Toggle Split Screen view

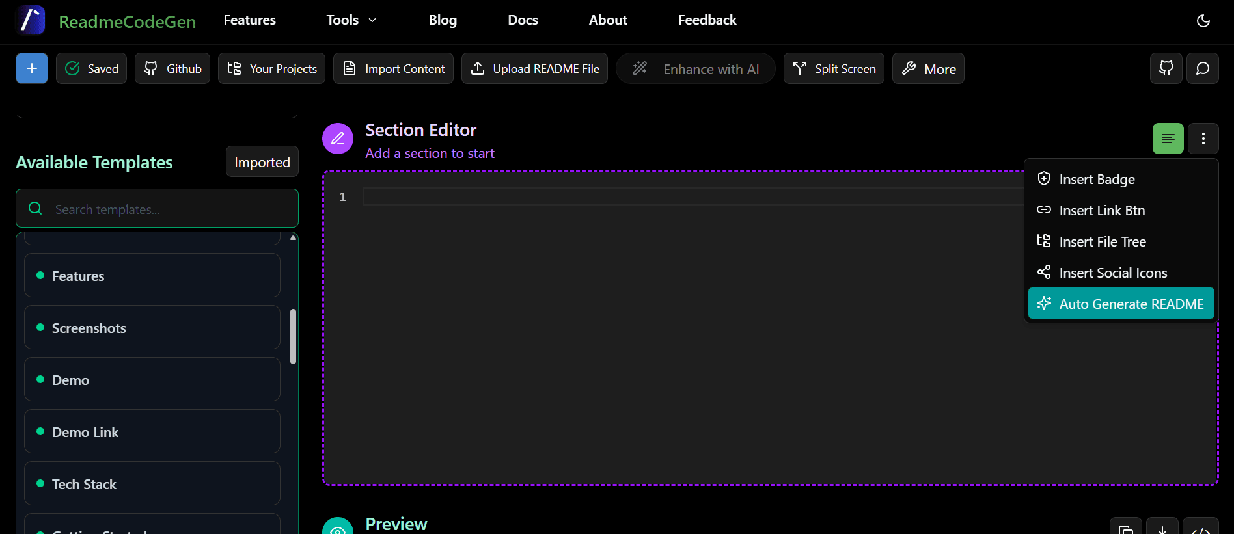834,68
